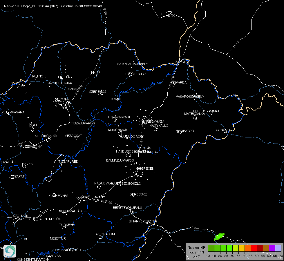Click the KUNSZENTMÁRTON city label

pyautogui.click(x=32, y=260)
